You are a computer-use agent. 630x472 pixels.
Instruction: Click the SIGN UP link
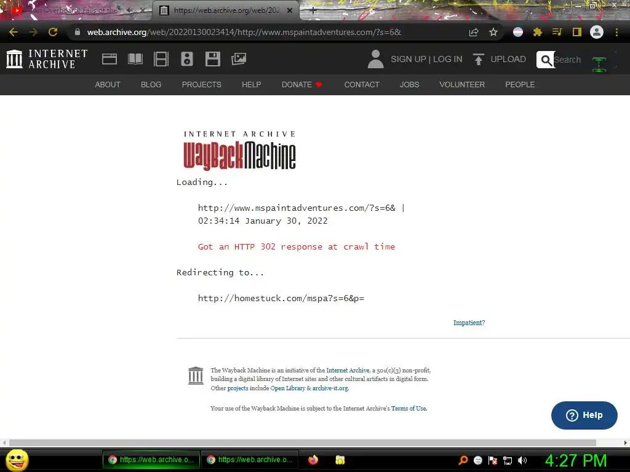point(409,59)
